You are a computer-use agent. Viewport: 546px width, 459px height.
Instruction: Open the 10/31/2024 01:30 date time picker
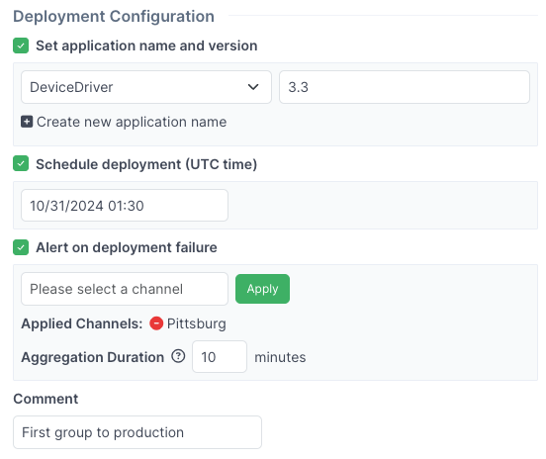click(125, 206)
